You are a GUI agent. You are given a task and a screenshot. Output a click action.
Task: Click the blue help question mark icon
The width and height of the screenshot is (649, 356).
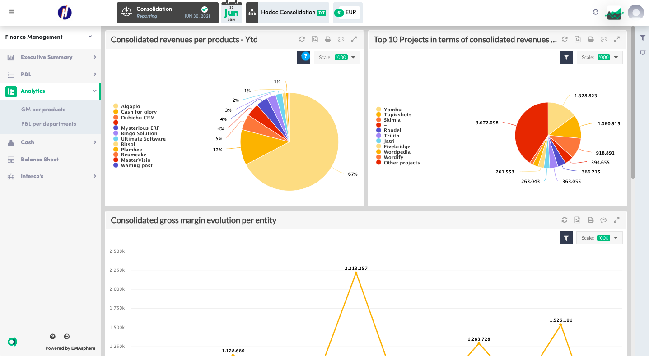[x=305, y=56]
